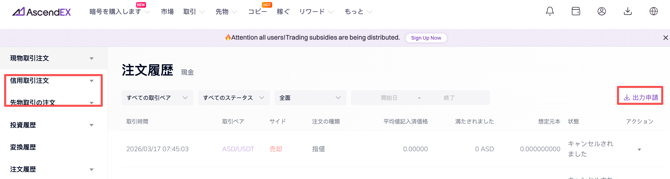This screenshot has width=670, height=179.
Task: Expand the 信用取引注文 sidebar section
Action: (x=52, y=80)
